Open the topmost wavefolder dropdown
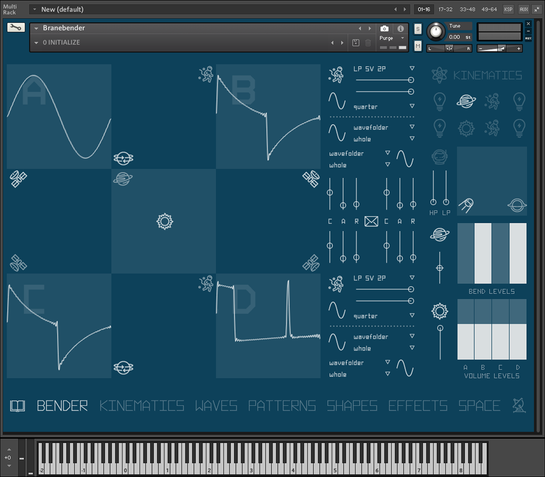Viewport: 545px width, 477px height. click(x=412, y=127)
